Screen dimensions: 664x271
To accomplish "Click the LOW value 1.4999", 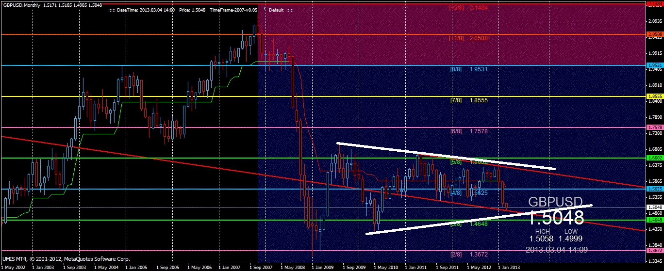I will point(570,239).
